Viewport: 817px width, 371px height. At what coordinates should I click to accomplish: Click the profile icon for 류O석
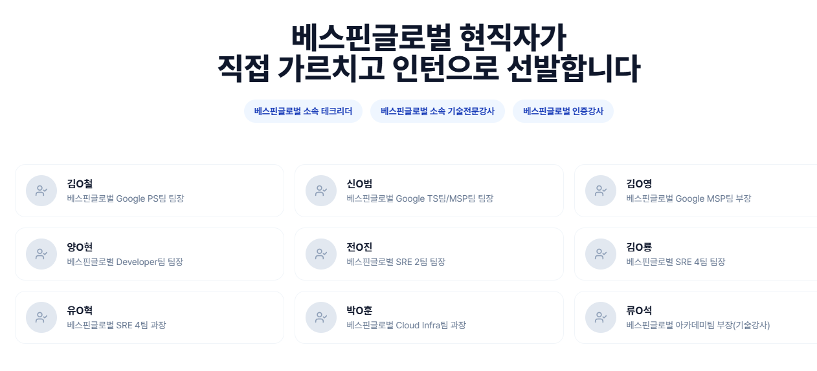point(601,317)
